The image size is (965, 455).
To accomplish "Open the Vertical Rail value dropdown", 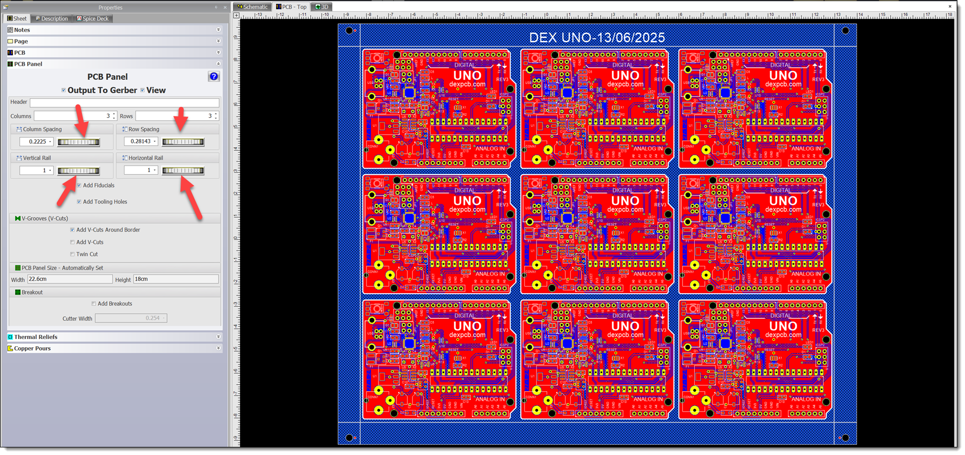I will (x=50, y=171).
